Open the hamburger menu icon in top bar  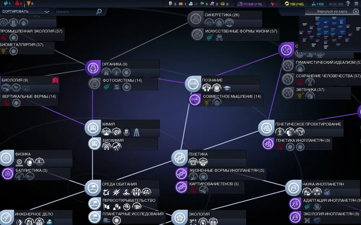[x=356, y=4]
